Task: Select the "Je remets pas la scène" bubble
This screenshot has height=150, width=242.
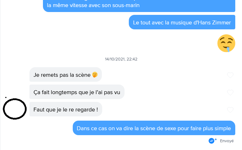Action: click(x=65, y=75)
